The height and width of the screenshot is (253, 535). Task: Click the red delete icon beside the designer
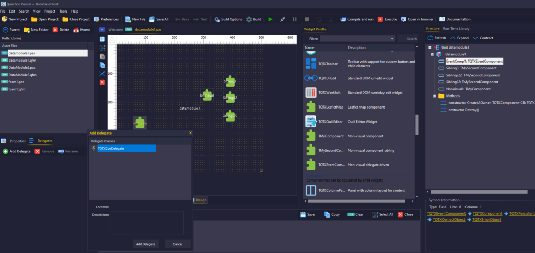pyautogui.click(x=102, y=82)
